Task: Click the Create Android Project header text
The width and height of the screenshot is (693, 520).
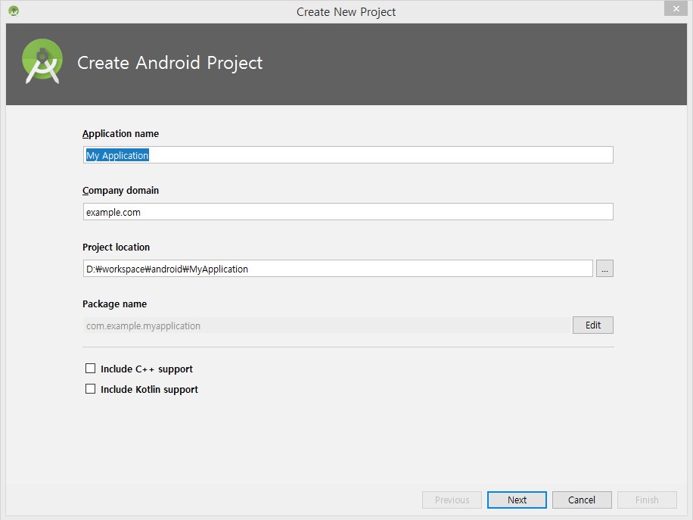Action: click(169, 63)
